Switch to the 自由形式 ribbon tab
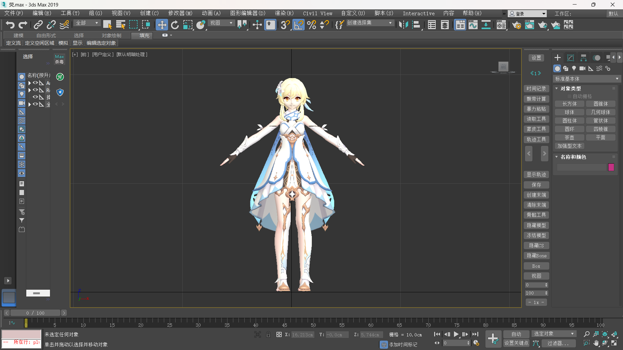This screenshot has width=623, height=350. click(x=46, y=35)
